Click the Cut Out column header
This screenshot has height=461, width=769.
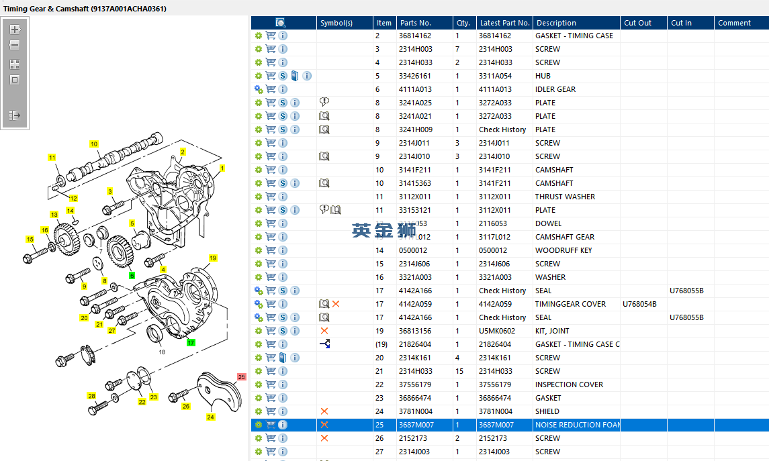point(643,23)
